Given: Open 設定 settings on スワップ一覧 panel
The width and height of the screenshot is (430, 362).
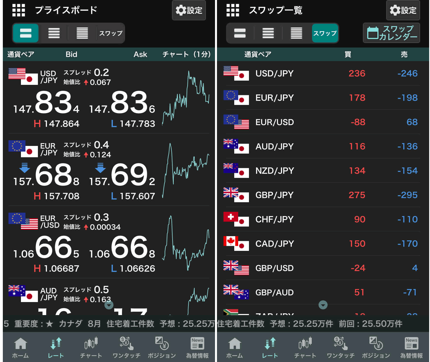Looking at the screenshot, I should pyautogui.click(x=403, y=10).
